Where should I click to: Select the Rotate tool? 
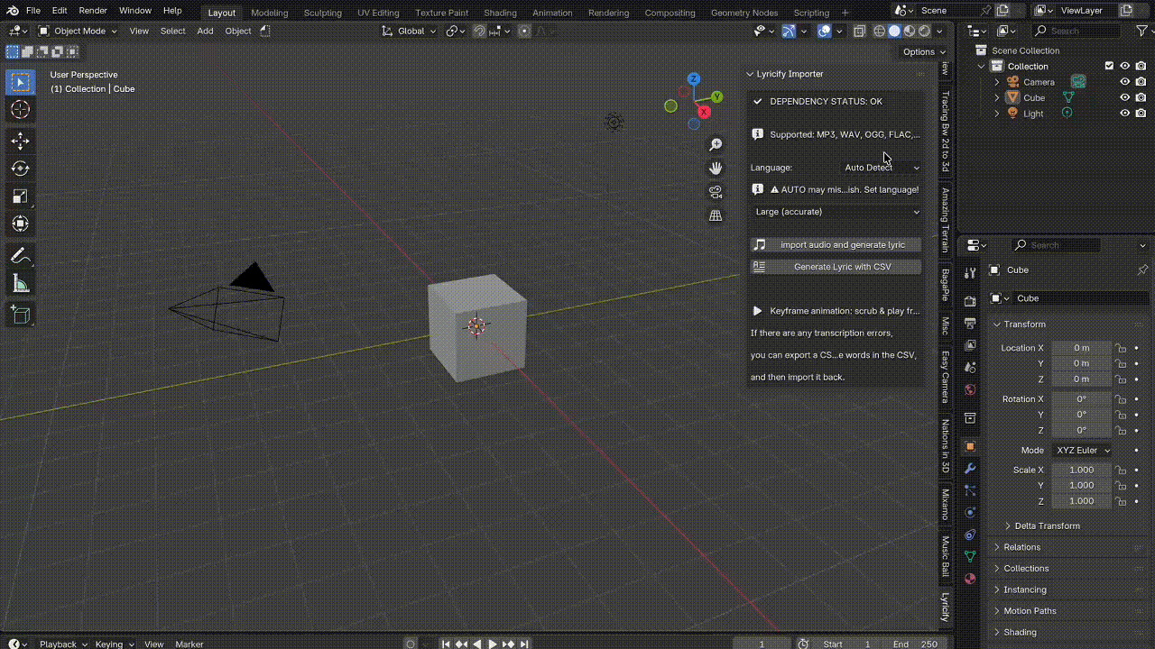[x=20, y=169]
